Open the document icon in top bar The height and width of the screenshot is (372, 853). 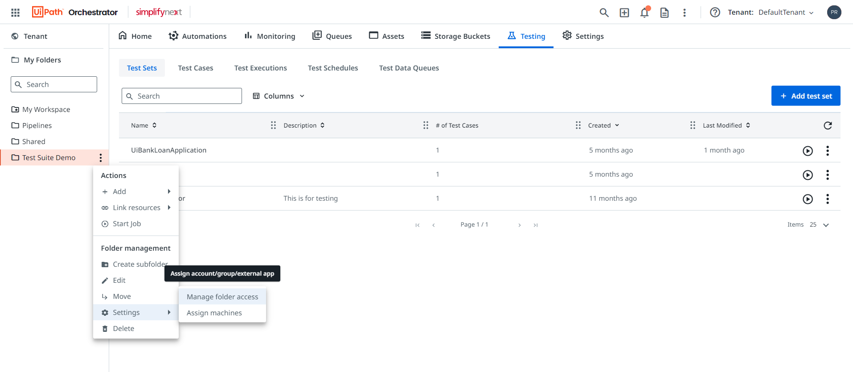[x=664, y=12]
